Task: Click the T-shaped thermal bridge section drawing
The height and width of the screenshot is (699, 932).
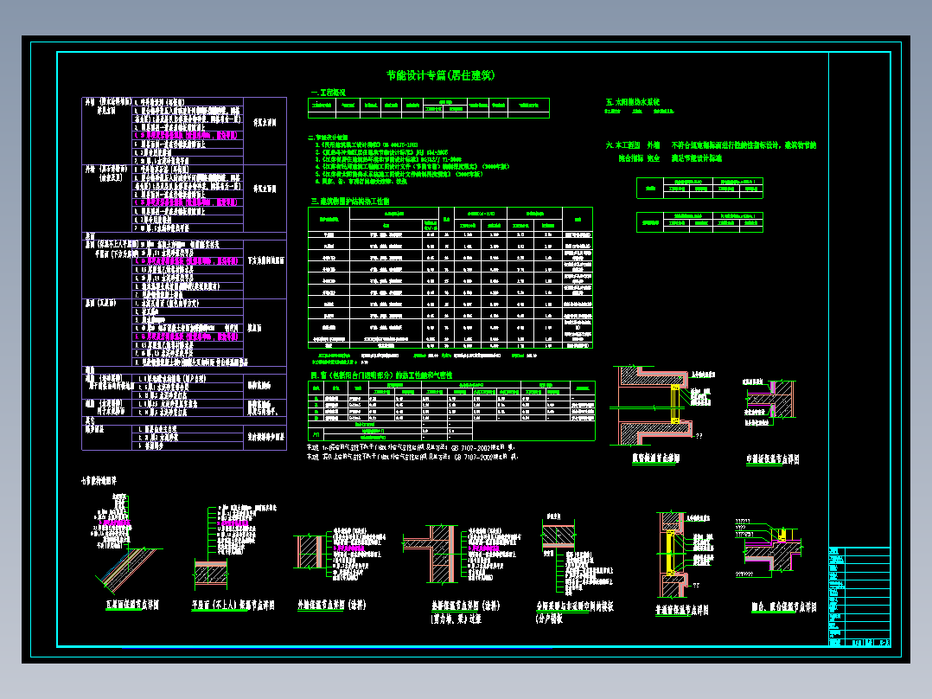Action: click(x=431, y=555)
